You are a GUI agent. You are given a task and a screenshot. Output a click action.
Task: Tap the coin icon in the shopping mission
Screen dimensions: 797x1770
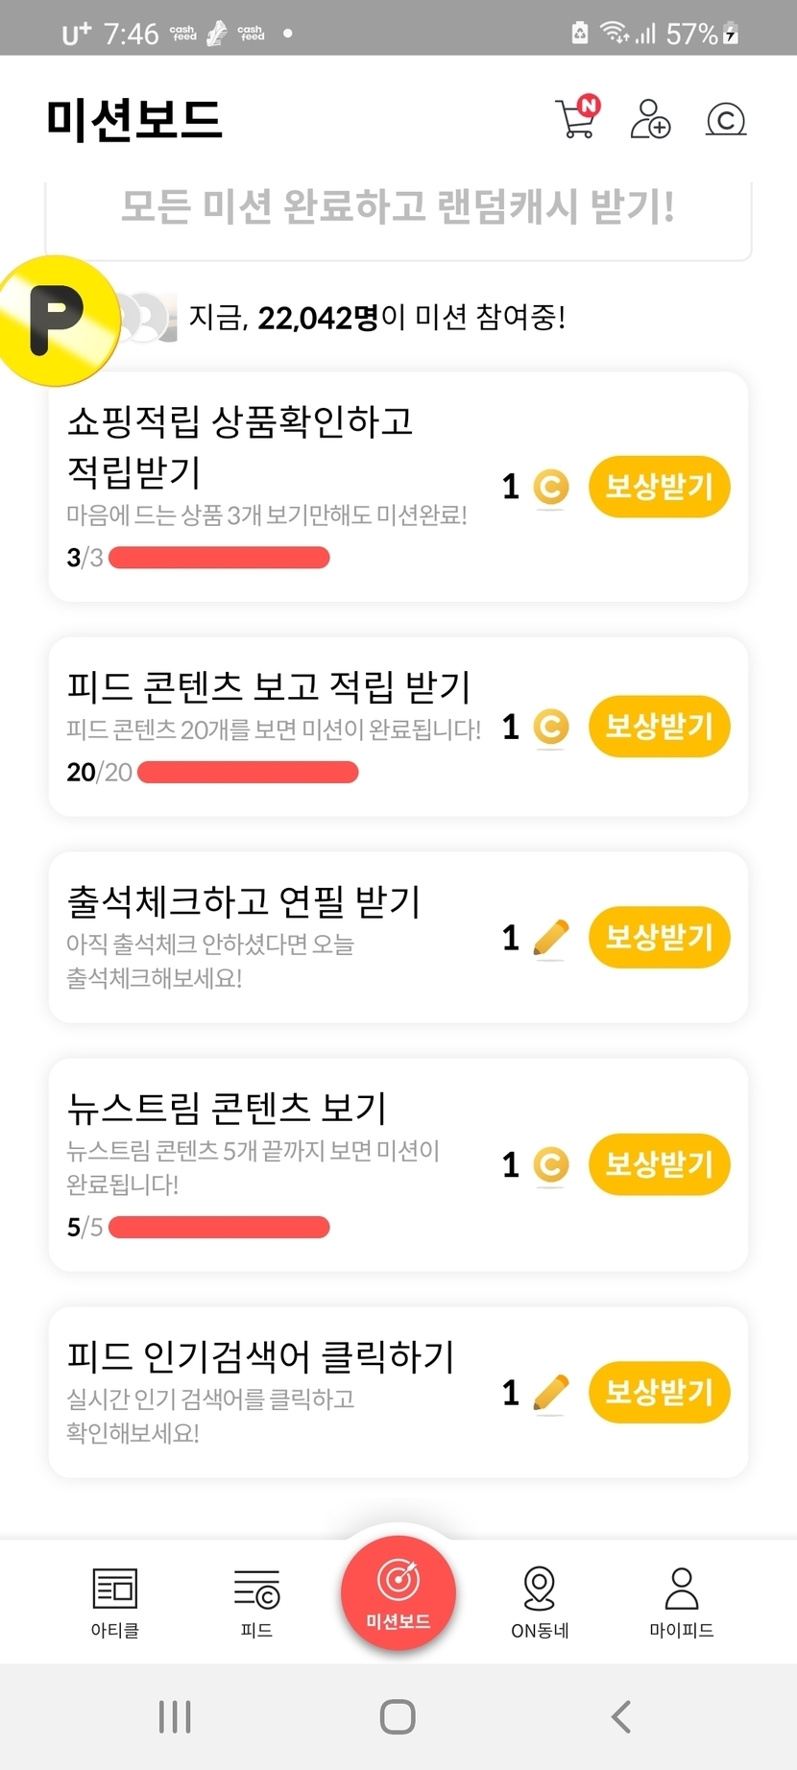(x=550, y=487)
